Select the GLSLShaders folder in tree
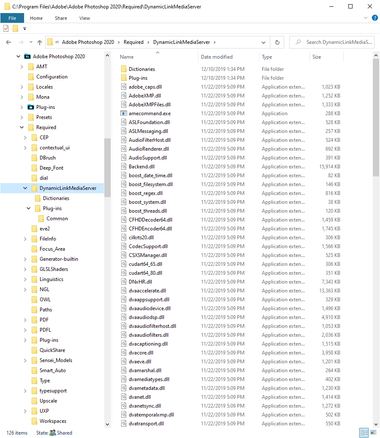The image size is (380, 438). click(54, 269)
